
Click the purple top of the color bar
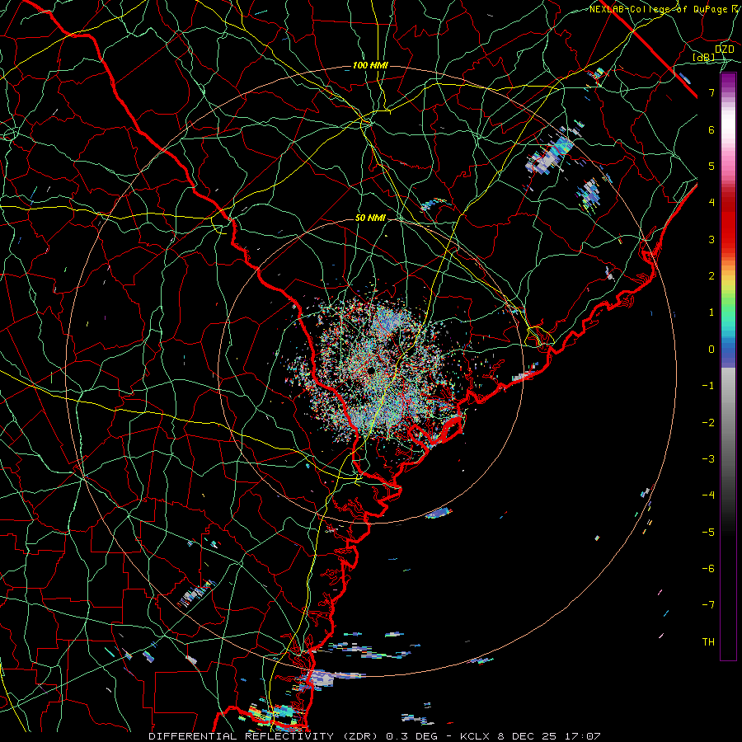pyautogui.click(x=728, y=78)
